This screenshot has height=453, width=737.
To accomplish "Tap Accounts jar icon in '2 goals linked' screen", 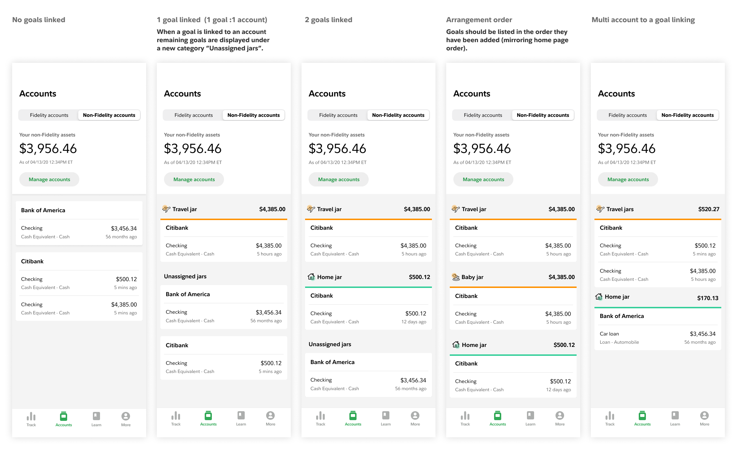I will coord(353,415).
